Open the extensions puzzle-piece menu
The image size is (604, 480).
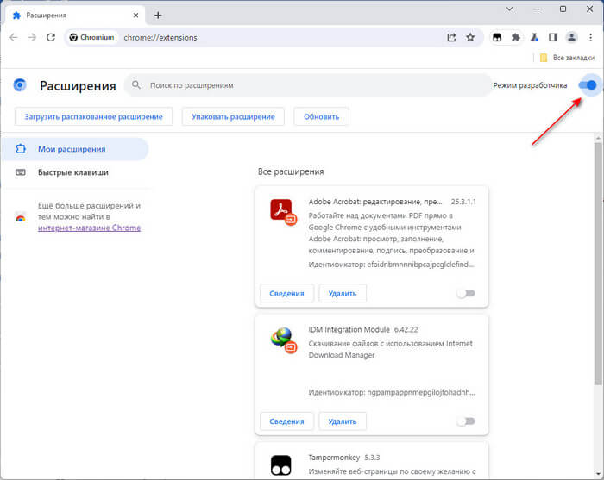tap(516, 37)
